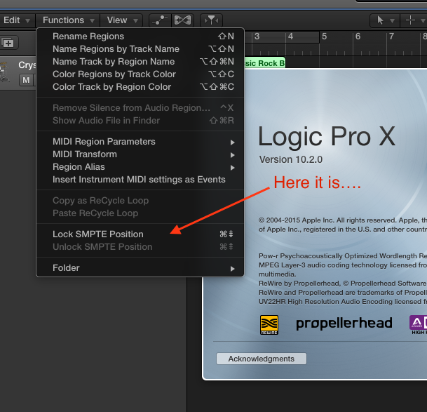The image size is (427, 412).
Task: Choose Name Regions by Track Name
Action: point(140,49)
